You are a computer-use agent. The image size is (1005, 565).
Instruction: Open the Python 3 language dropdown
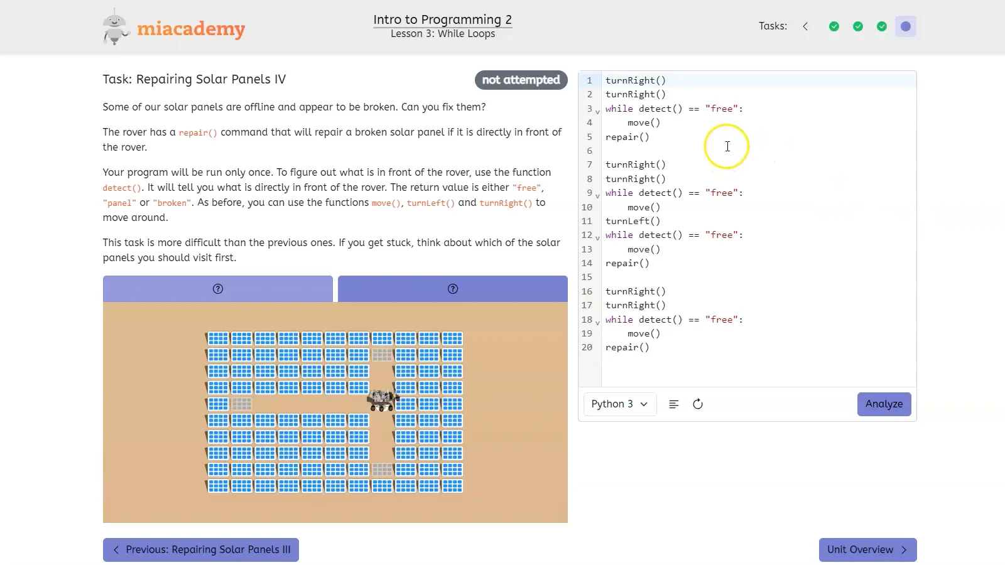619,404
